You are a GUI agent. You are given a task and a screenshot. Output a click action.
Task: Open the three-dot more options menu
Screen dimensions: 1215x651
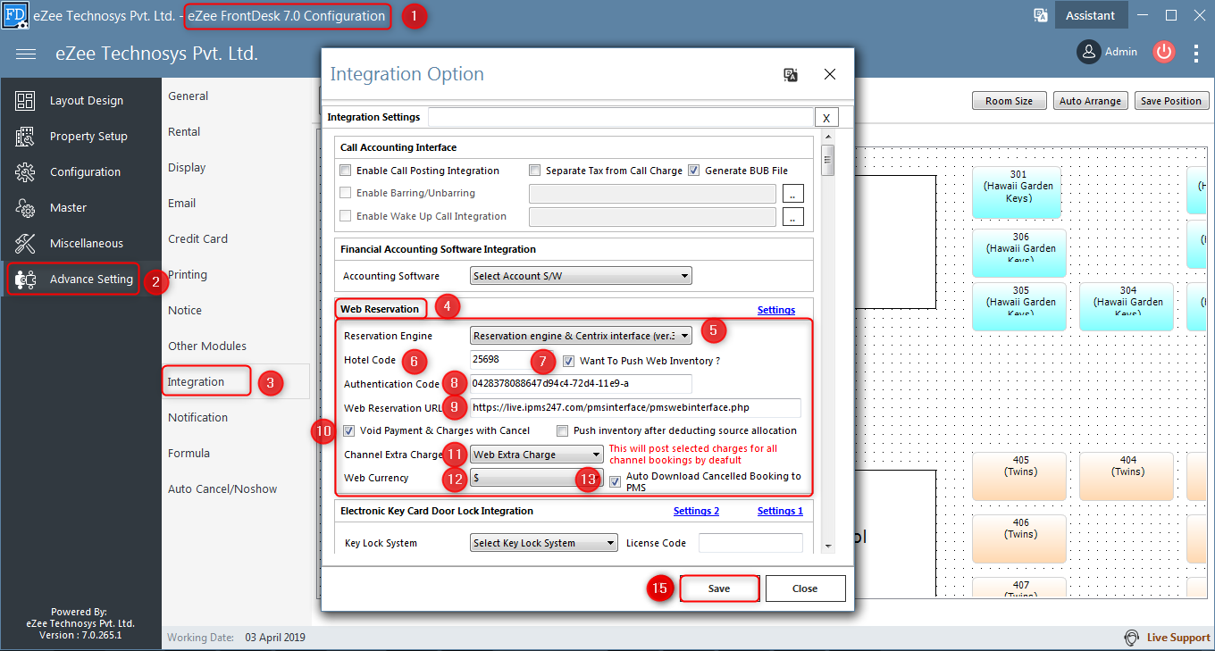[x=1197, y=53]
